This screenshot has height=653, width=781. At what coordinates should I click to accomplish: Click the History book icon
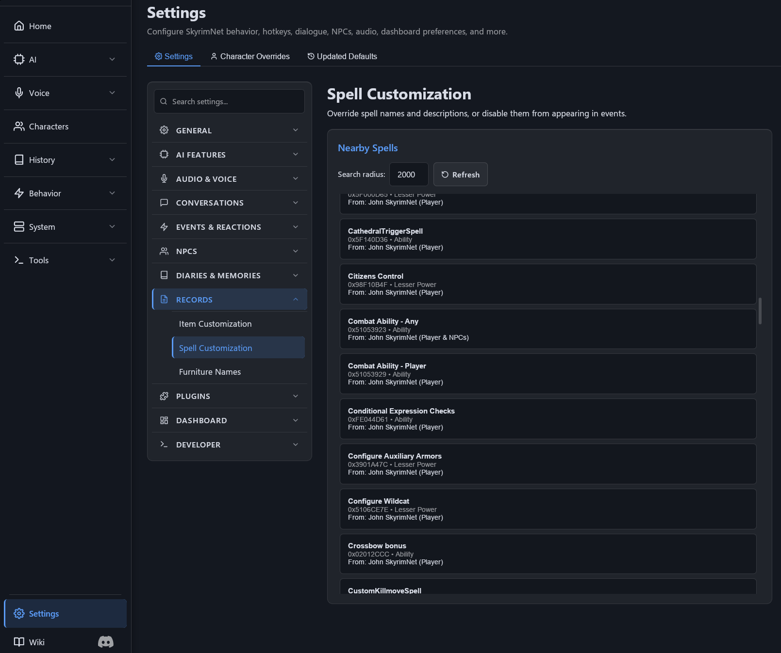click(19, 159)
